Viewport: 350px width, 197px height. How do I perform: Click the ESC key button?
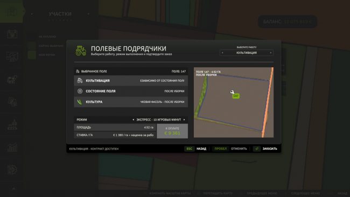[190, 149]
